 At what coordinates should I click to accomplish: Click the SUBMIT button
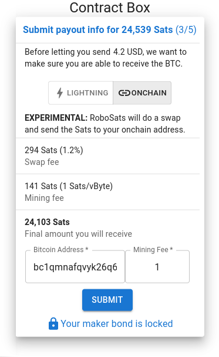[x=107, y=300]
